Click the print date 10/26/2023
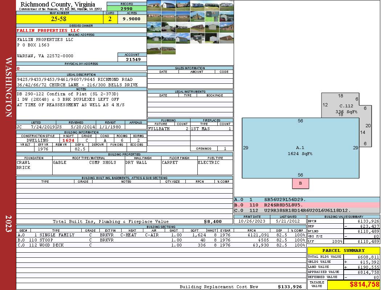The height and width of the screenshot is (290, 381). click(252, 221)
